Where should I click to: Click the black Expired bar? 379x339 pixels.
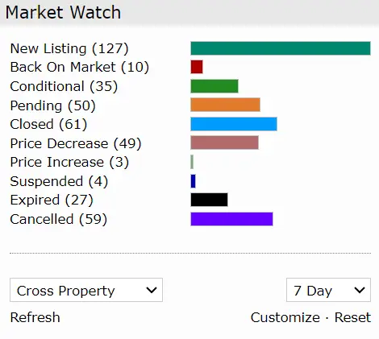[x=209, y=200]
